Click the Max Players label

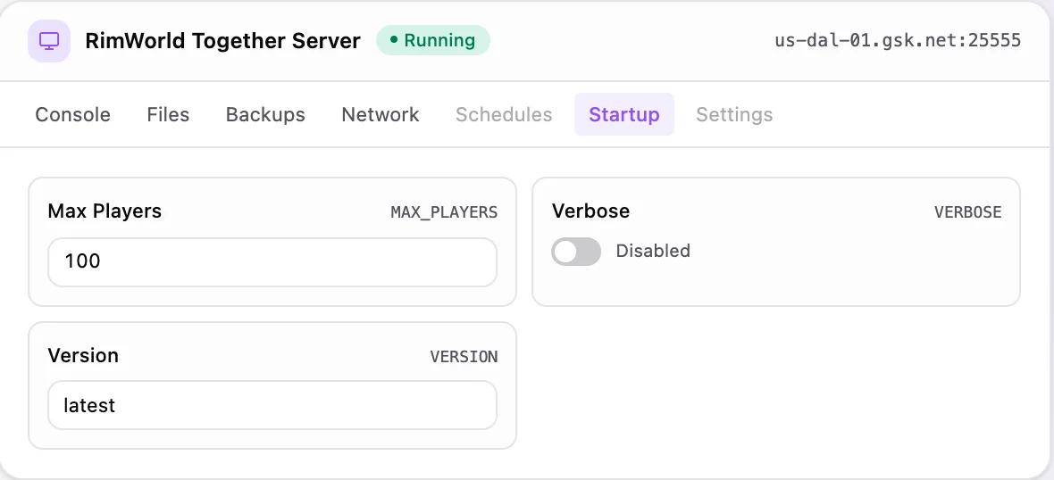105,211
